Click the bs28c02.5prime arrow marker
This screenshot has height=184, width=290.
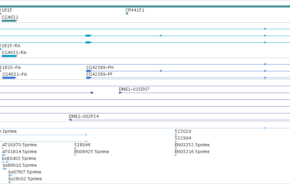point(10,182)
